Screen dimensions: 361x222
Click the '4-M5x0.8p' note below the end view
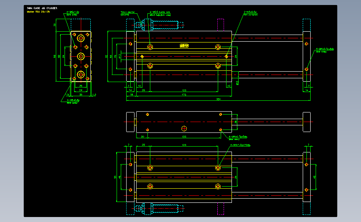coord(73,101)
